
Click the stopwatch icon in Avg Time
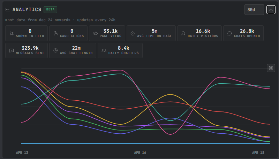[x=133, y=33]
